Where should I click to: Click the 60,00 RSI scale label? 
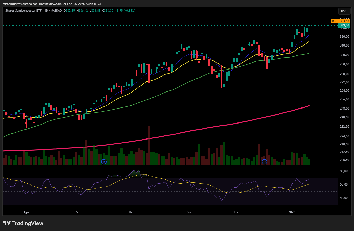pos(344,184)
